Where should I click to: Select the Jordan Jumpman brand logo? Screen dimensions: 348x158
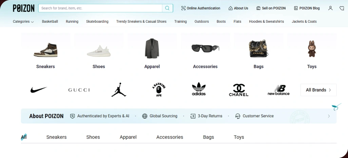pyautogui.click(x=119, y=90)
